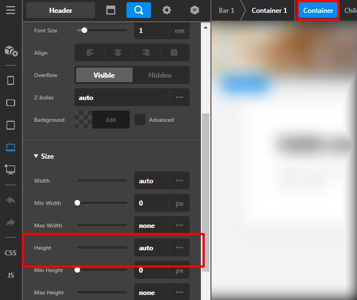
Task: Open the Font Size em unit selector
Action: 179,31
